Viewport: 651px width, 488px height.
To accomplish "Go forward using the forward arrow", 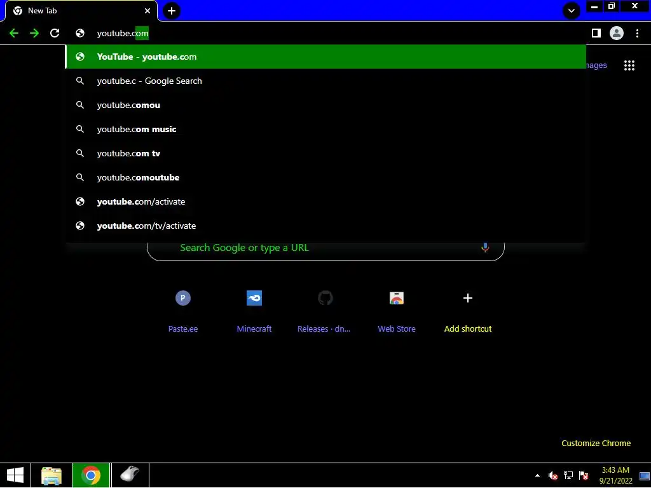I will click(34, 33).
